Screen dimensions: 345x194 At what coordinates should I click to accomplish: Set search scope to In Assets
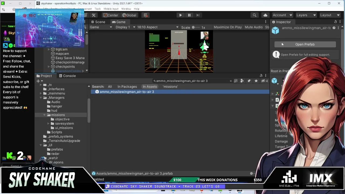[150, 86]
